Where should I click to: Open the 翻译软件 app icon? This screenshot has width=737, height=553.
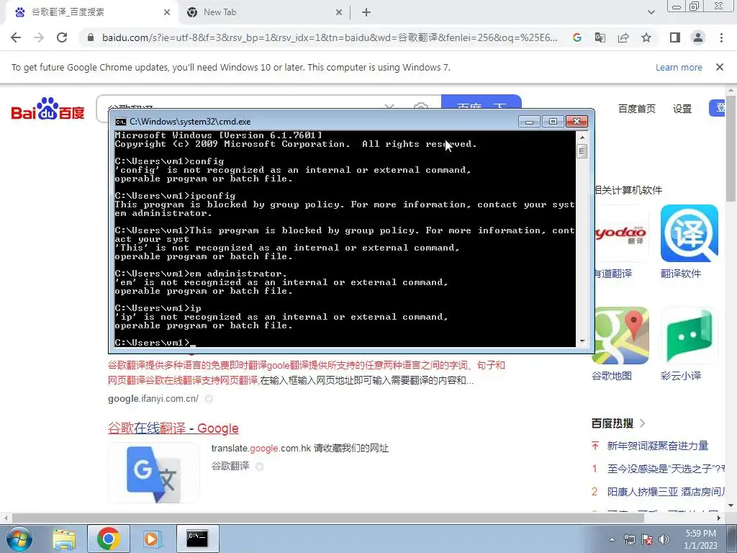[689, 233]
